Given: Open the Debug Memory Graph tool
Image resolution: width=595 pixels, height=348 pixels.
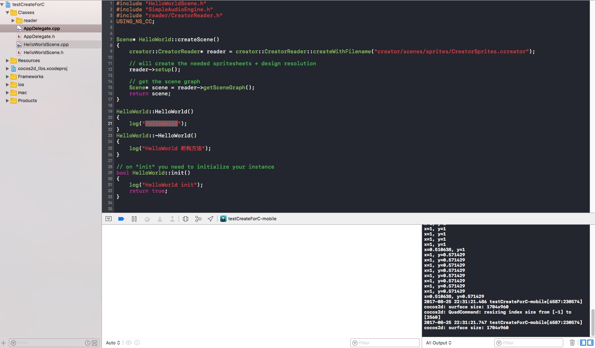Looking at the screenshot, I should coord(198,219).
